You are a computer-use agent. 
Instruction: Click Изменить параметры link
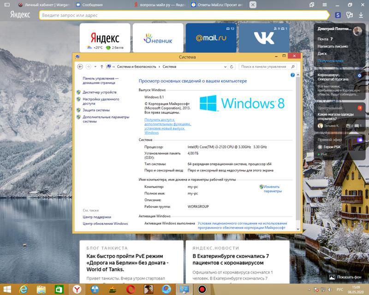[x=273, y=189]
